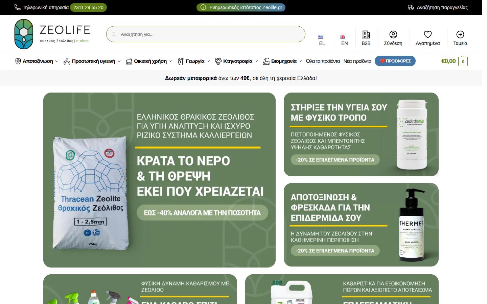Click the Σύνδεση user icon
Viewport: 487px width, 304px height.
coord(393,34)
